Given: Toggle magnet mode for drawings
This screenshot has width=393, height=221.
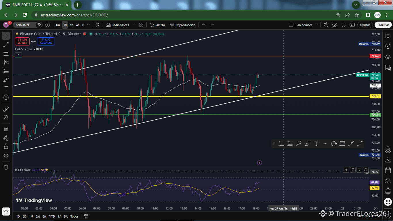Looking at the screenshot, I should (6, 129).
